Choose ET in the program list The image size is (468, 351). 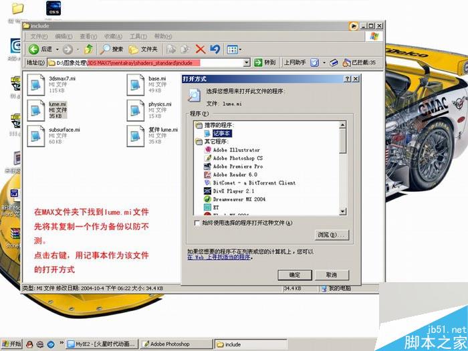tap(216, 207)
